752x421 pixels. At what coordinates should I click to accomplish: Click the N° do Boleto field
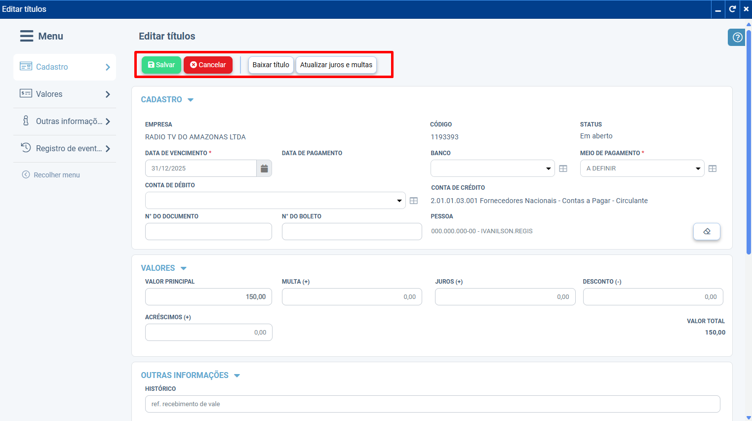click(x=352, y=232)
